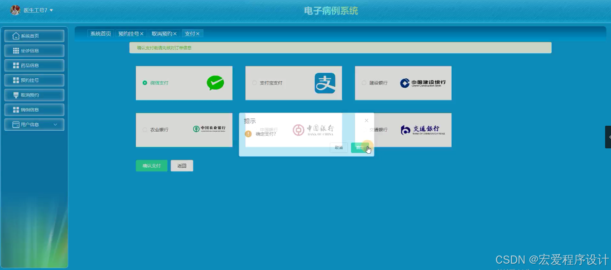The image size is (611, 270).
Task: Click the Bank of Communications logo
Action: pyautogui.click(x=423, y=130)
